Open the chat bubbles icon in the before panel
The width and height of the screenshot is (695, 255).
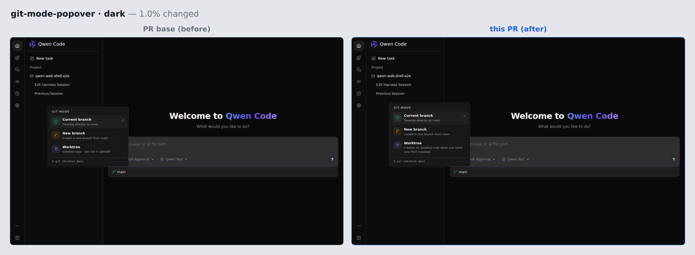pos(17,70)
